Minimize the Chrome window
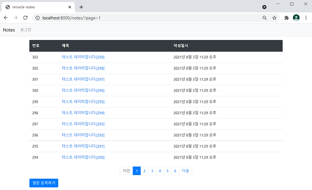312x190 pixels. click(x=278, y=4)
